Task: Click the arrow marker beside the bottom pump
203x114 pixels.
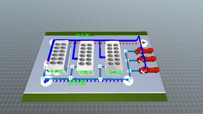Action: coord(129,71)
